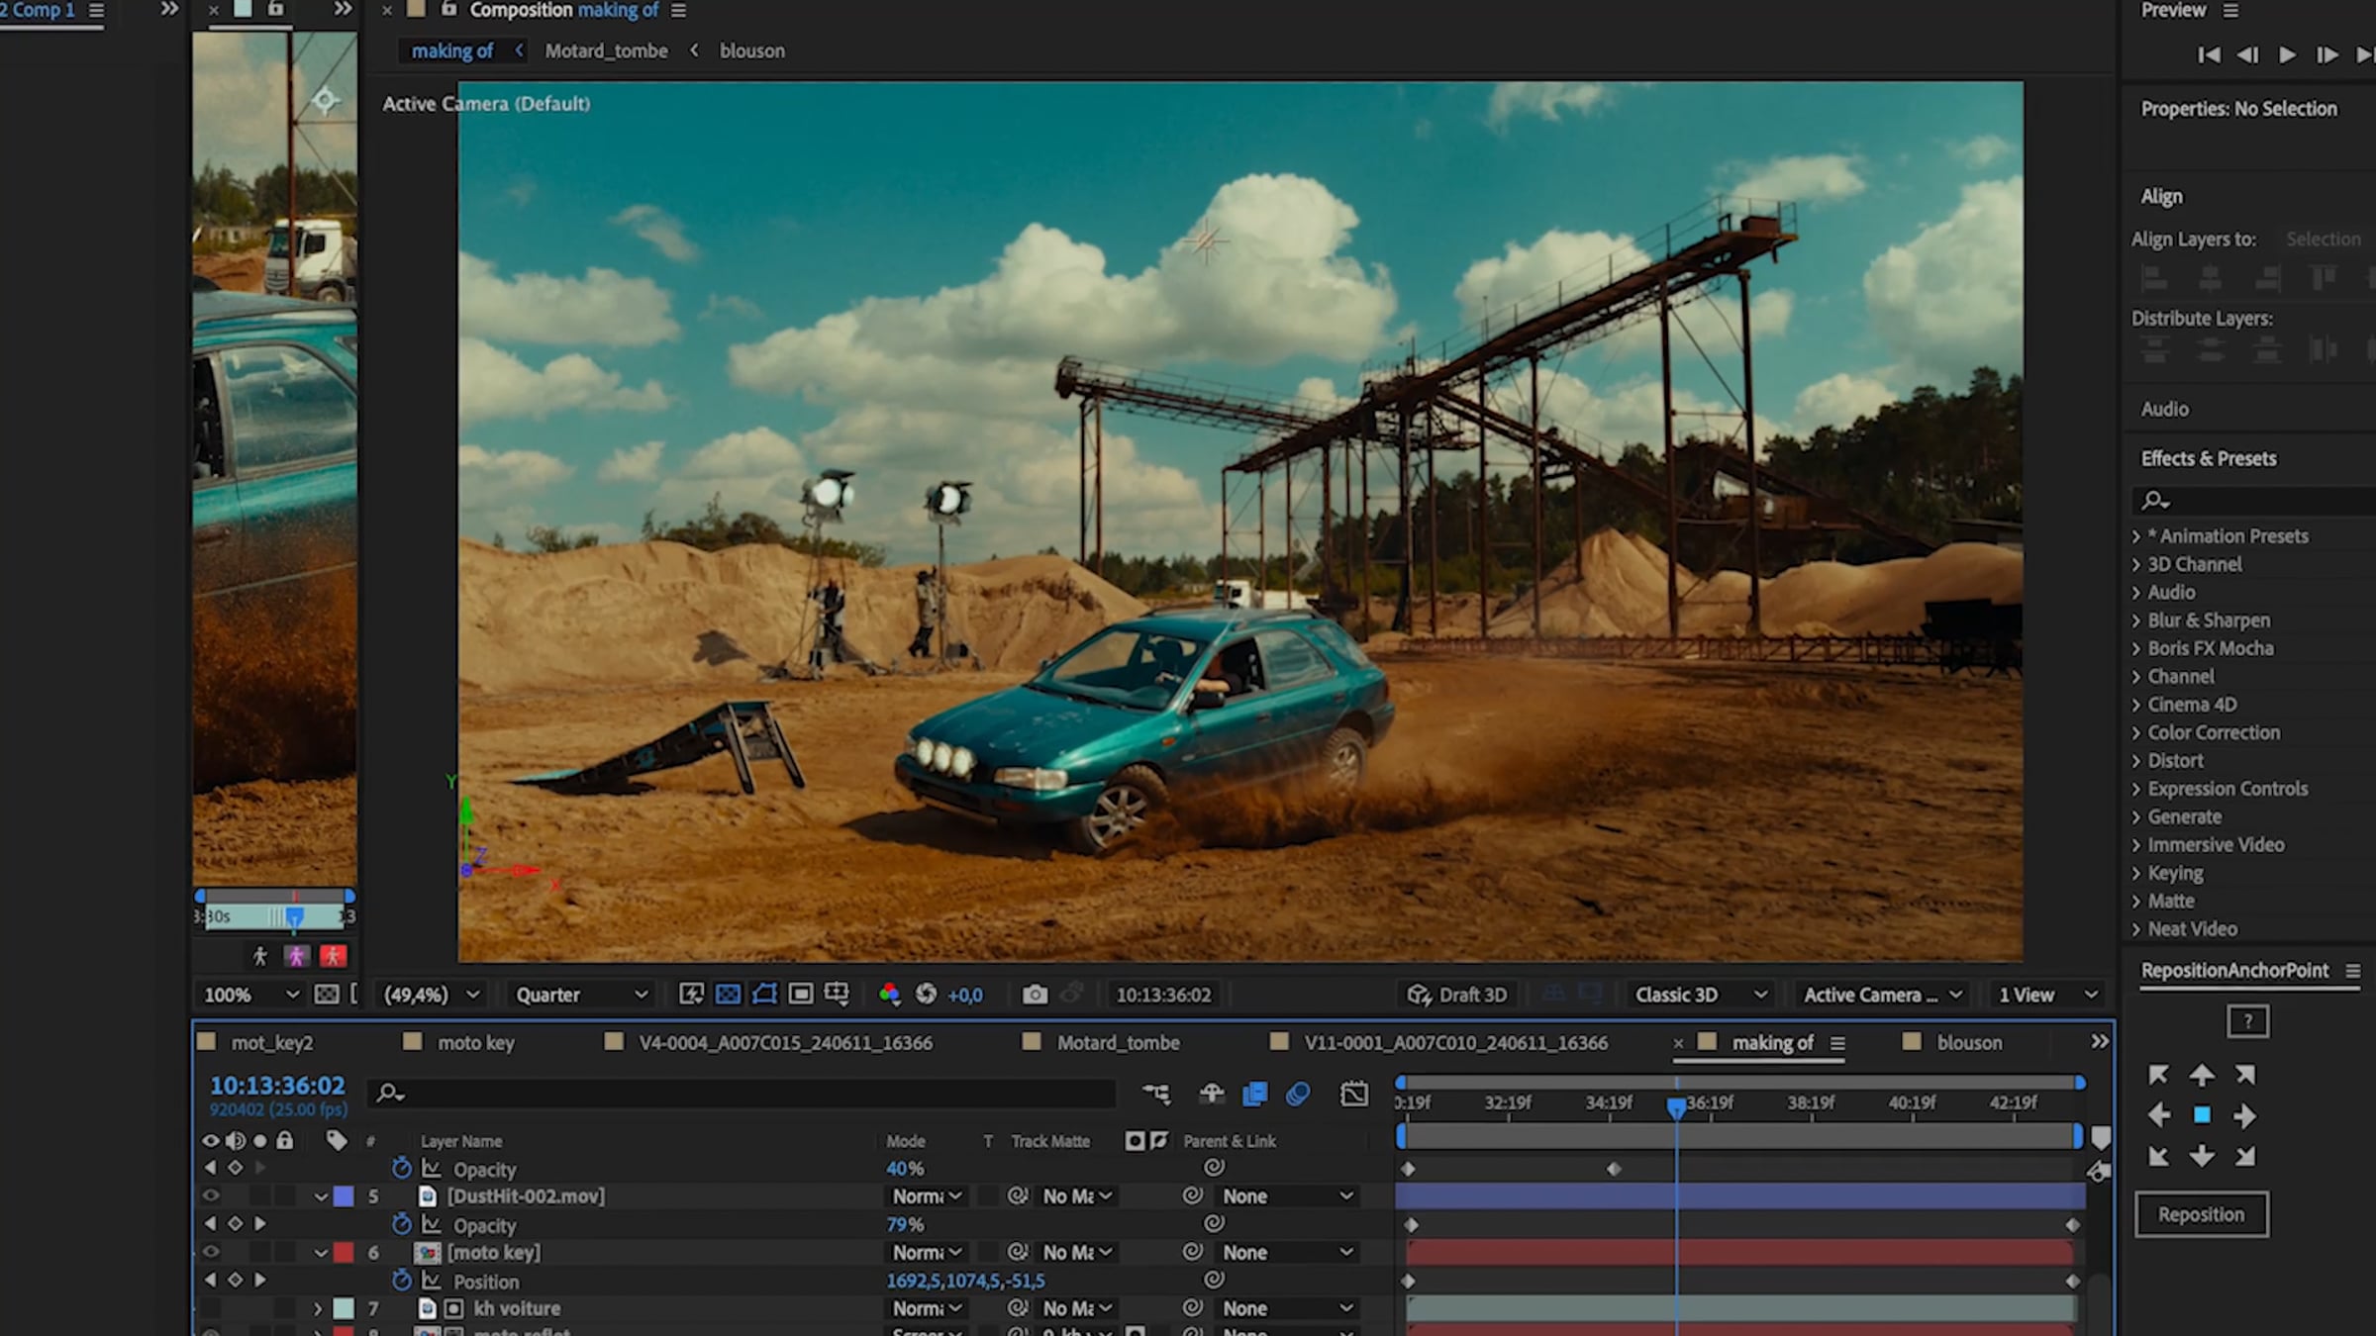The width and height of the screenshot is (2376, 1336).
Task: Toggle Draft 3D mode
Action: click(1457, 995)
